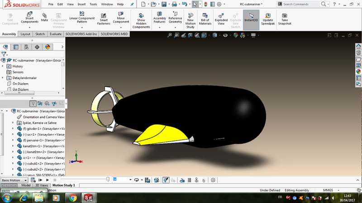362x203 pixels.
Task: Open the Tools menu
Action: pos(93,4)
